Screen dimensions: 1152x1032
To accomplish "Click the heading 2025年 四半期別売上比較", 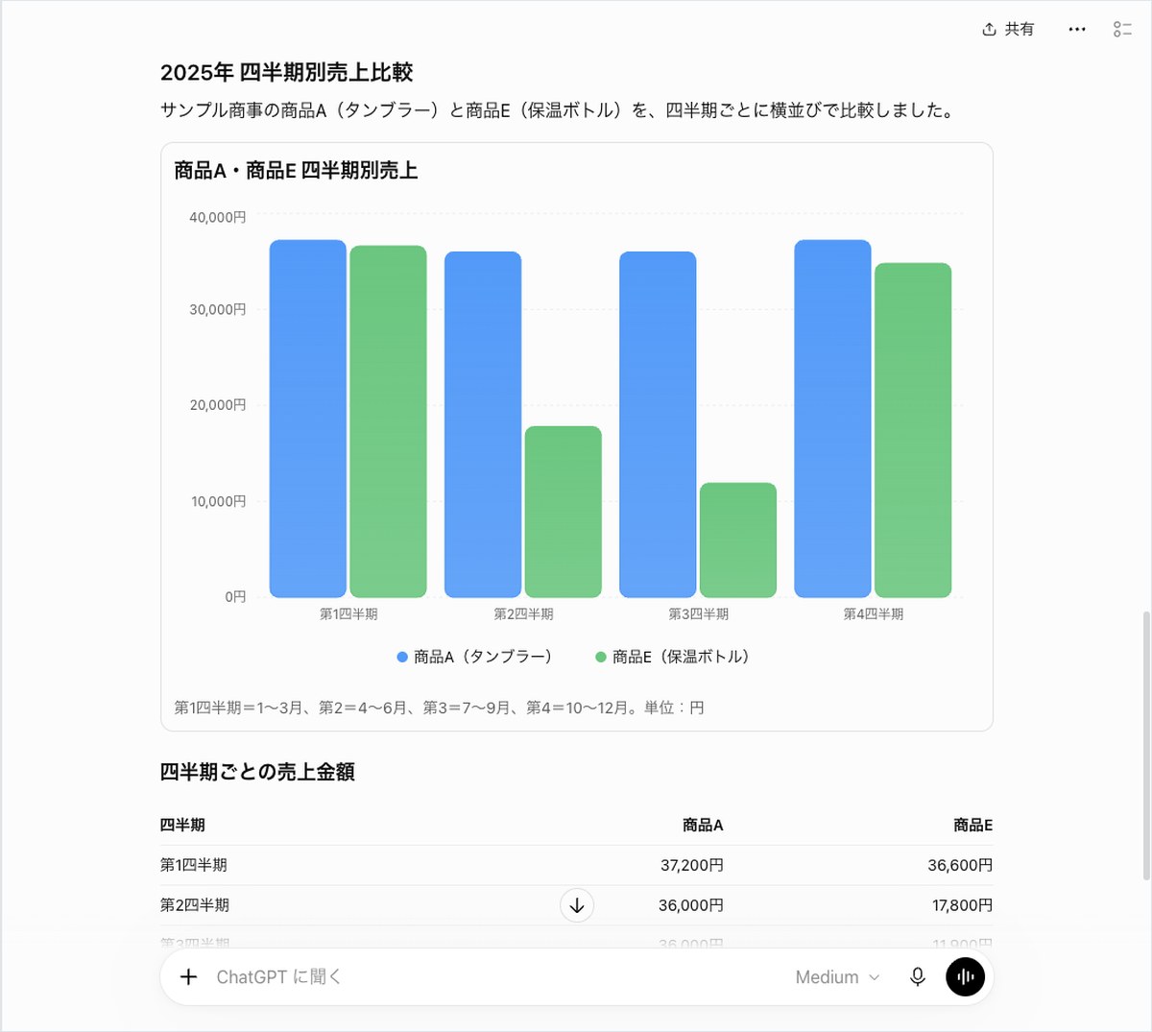I will [286, 73].
